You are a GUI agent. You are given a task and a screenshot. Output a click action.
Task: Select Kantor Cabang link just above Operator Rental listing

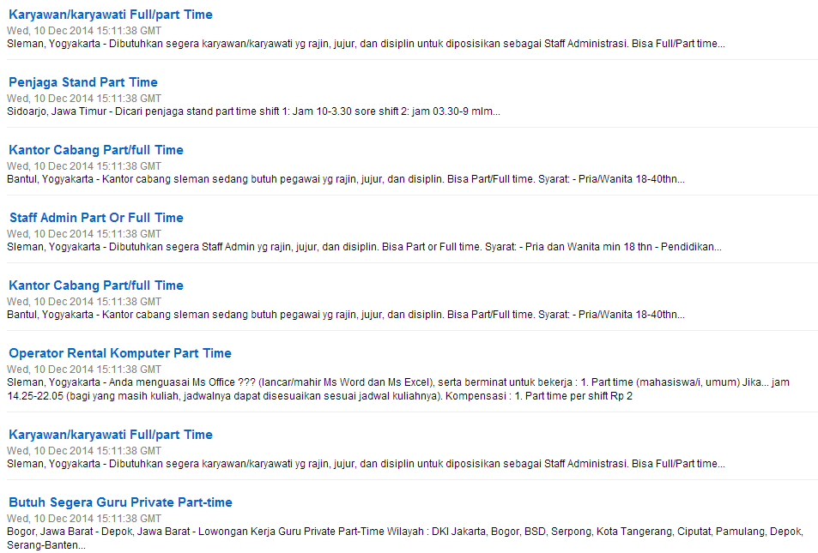coord(96,286)
